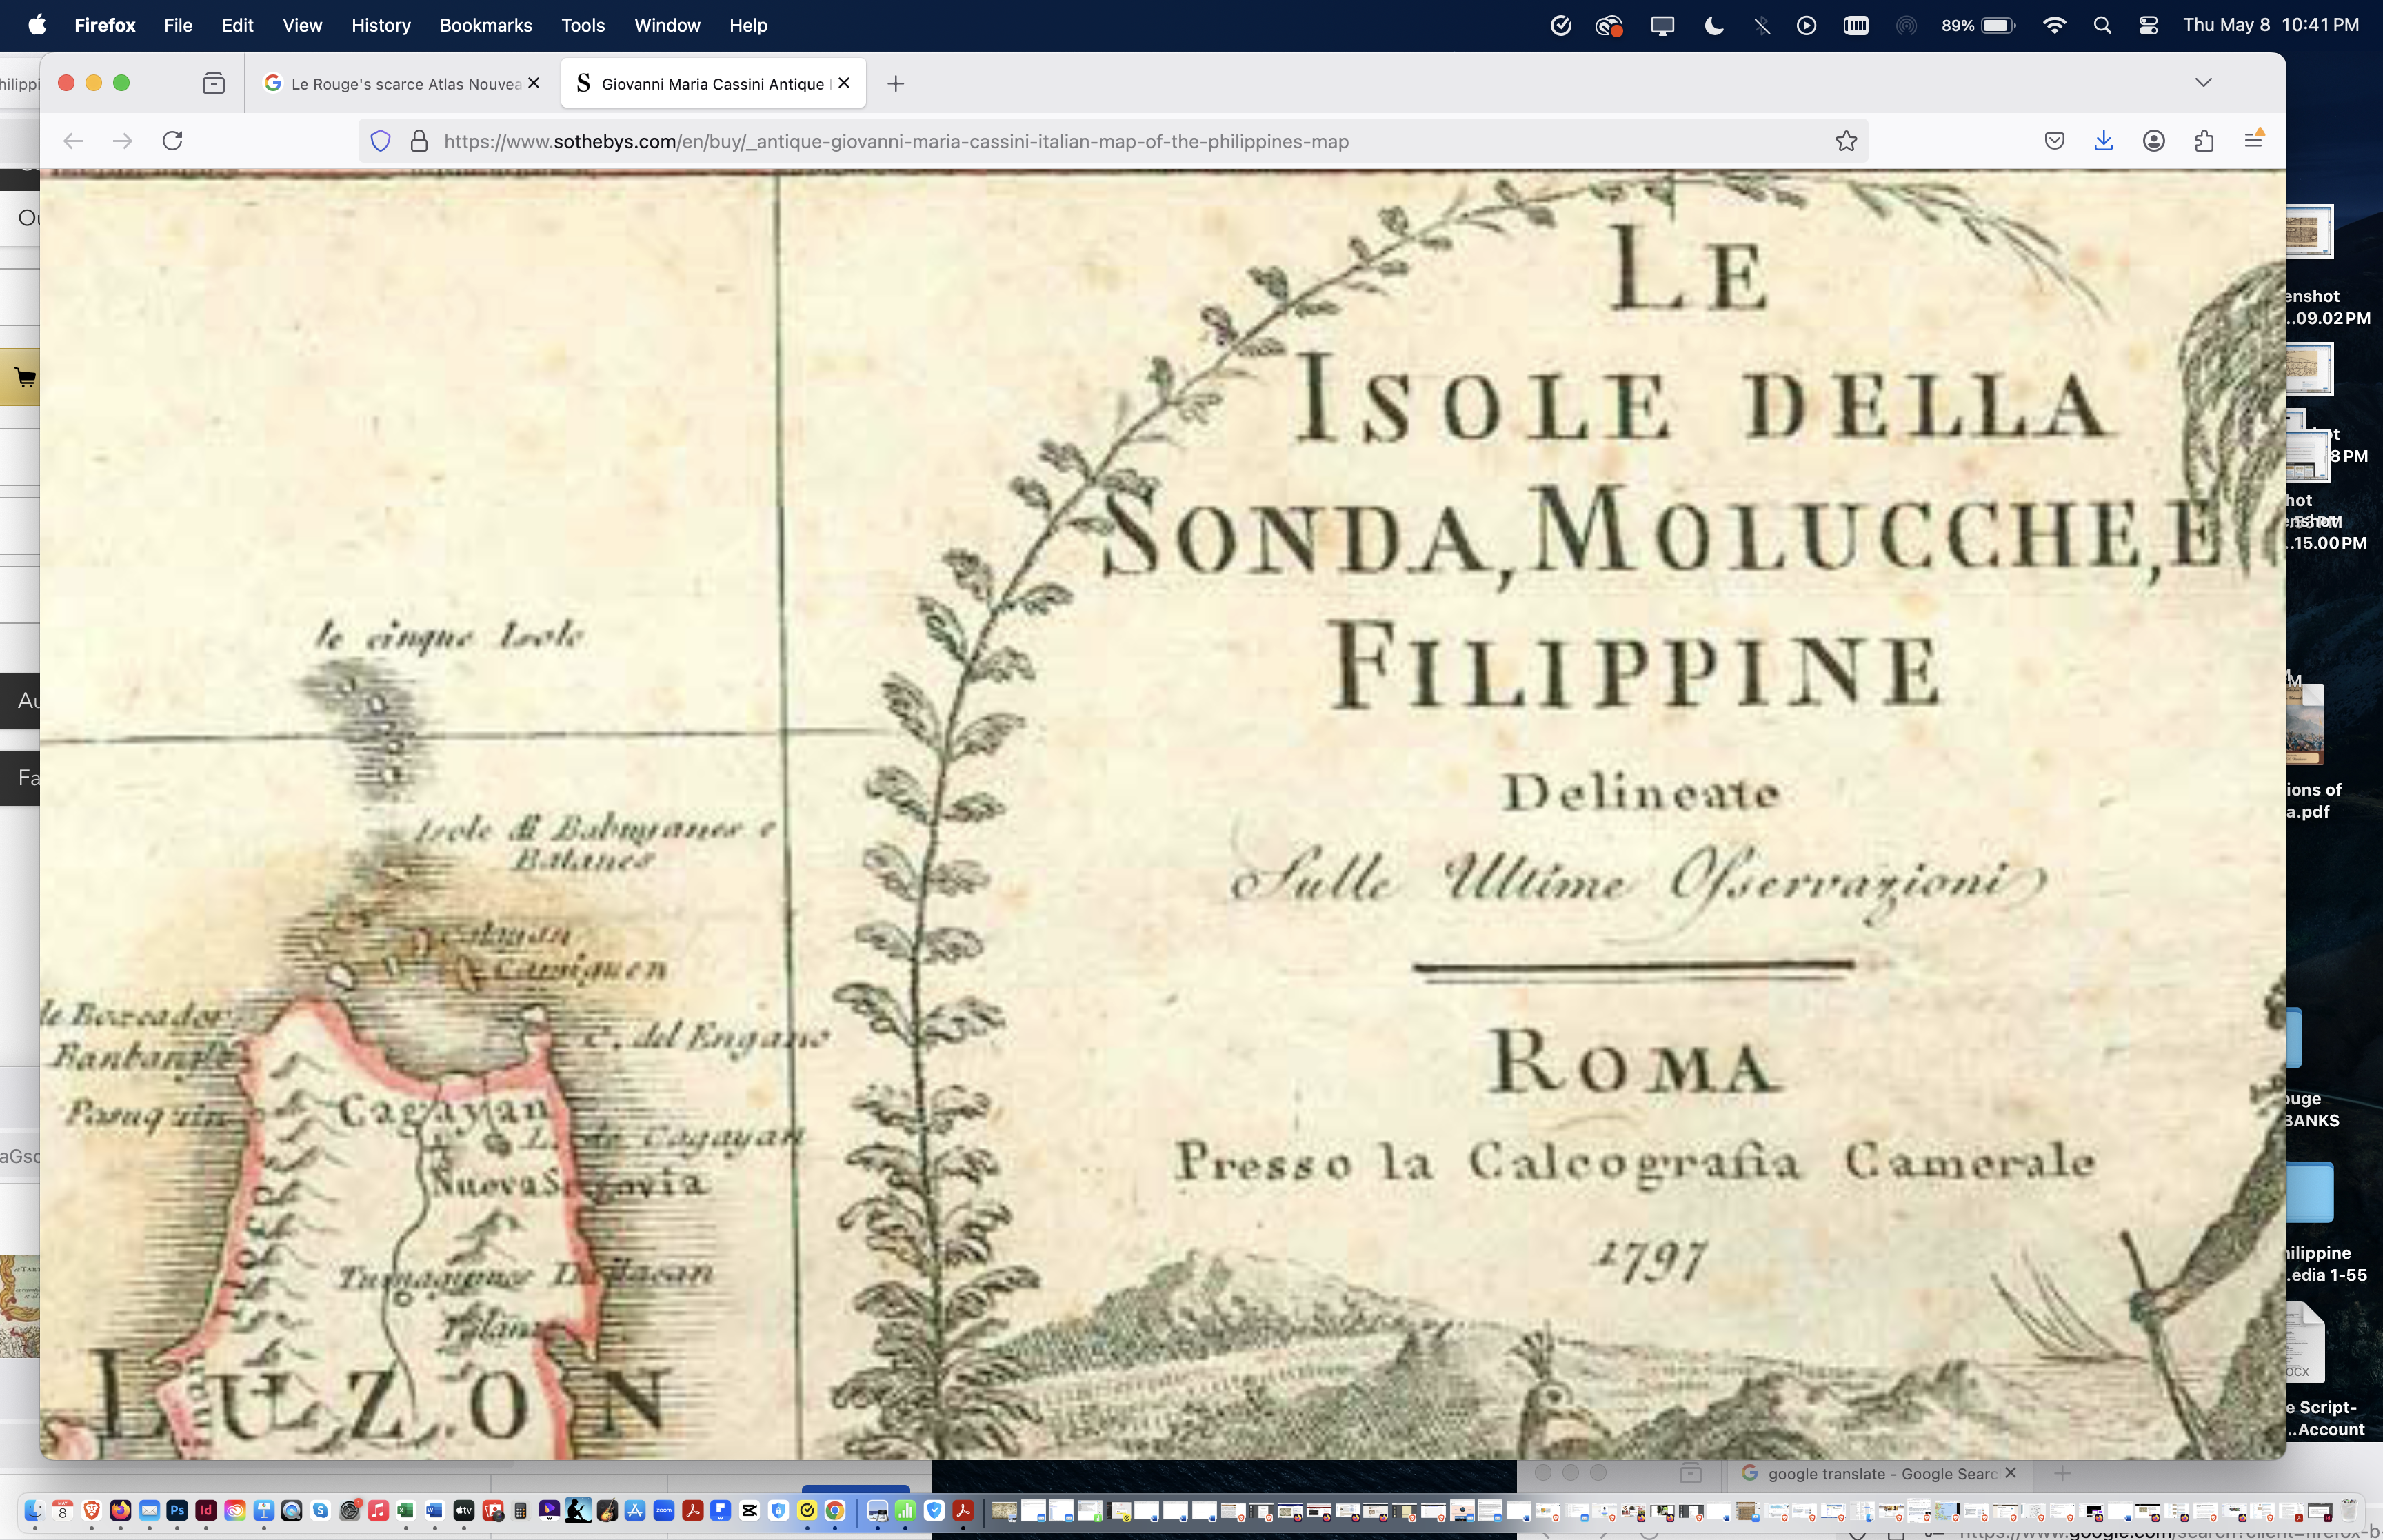The height and width of the screenshot is (1540, 2383).
Task: Toggle Focus moon icon in menu bar
Action: coord(1713,25)
